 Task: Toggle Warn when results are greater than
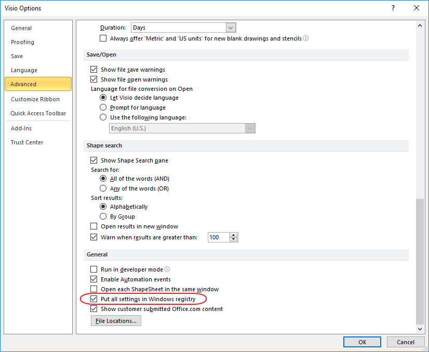tap(94, 237)
